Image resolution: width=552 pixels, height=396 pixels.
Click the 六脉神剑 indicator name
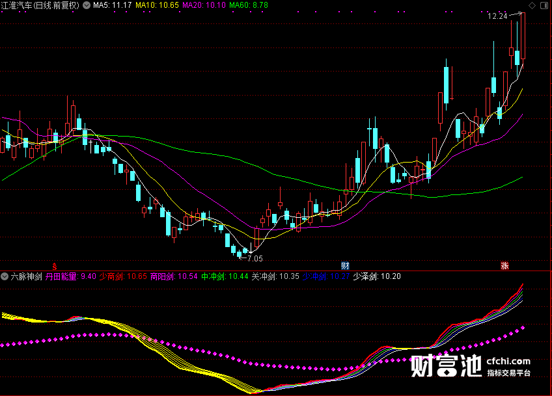coord(27,276)
